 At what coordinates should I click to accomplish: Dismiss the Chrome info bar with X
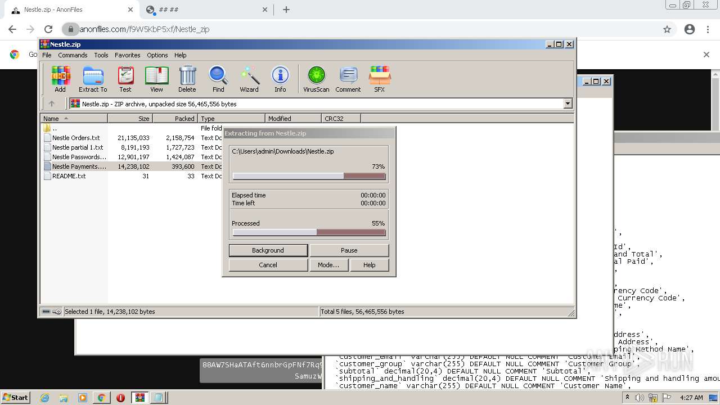(706, 55)
